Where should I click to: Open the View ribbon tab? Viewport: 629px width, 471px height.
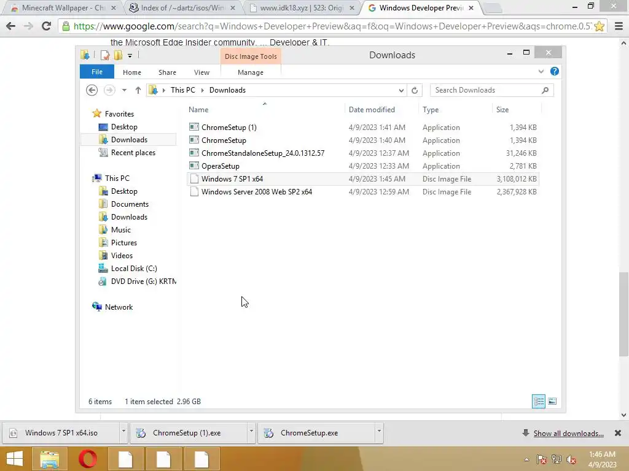pos(201,72)
